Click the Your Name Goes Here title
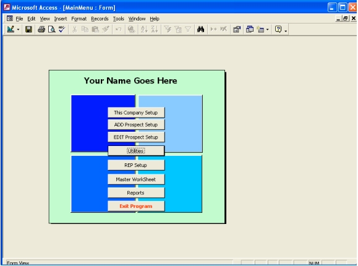The height and width of the screenshot is (266, 358). pos(130,80)
